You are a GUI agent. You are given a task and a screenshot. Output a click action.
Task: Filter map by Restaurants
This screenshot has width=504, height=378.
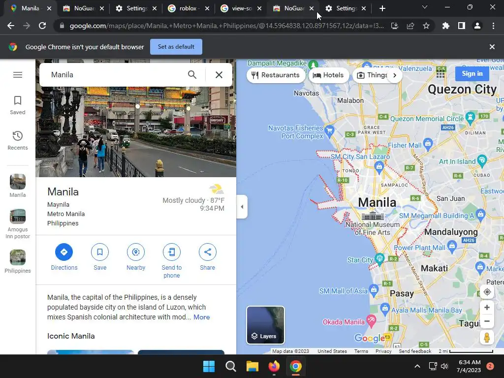(x=276, y=75)
